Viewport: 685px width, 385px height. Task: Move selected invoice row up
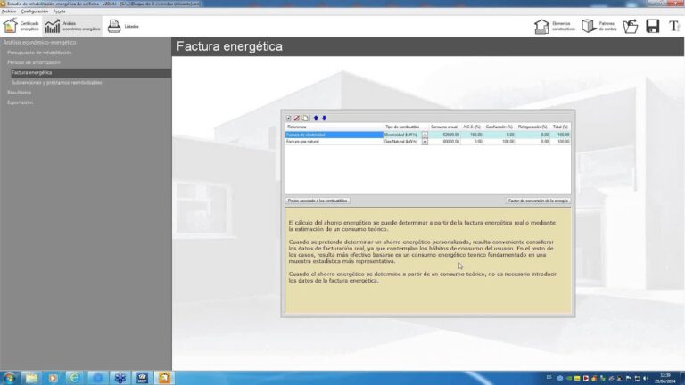pos(316,118)
